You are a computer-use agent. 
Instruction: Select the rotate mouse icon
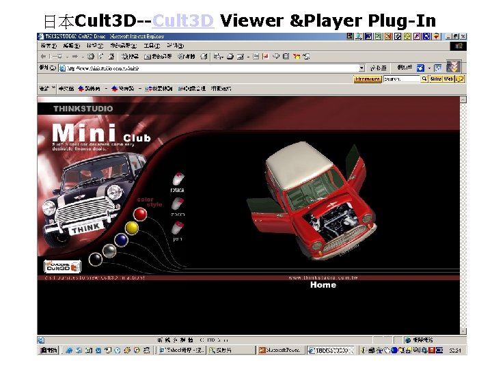(x=178, y=179)
